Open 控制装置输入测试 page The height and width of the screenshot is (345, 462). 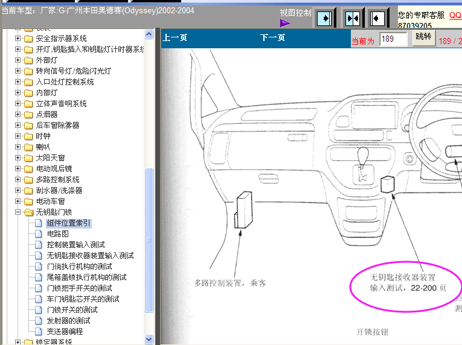tap(75, 245)
